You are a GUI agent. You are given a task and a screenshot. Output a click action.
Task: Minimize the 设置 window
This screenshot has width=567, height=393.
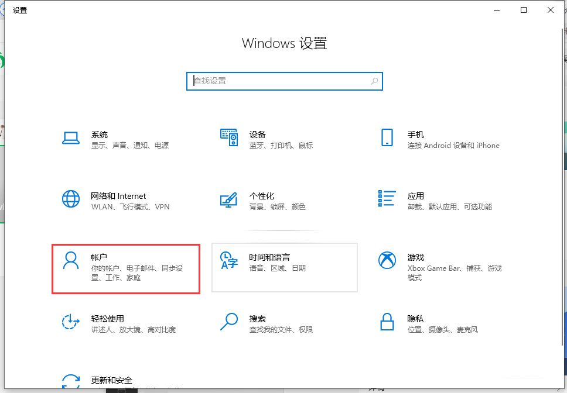(497, 10)
